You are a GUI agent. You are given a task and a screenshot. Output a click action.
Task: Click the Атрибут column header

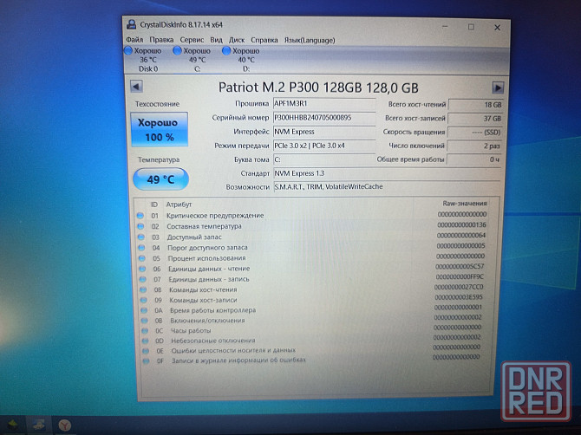(x=179, y=205)
